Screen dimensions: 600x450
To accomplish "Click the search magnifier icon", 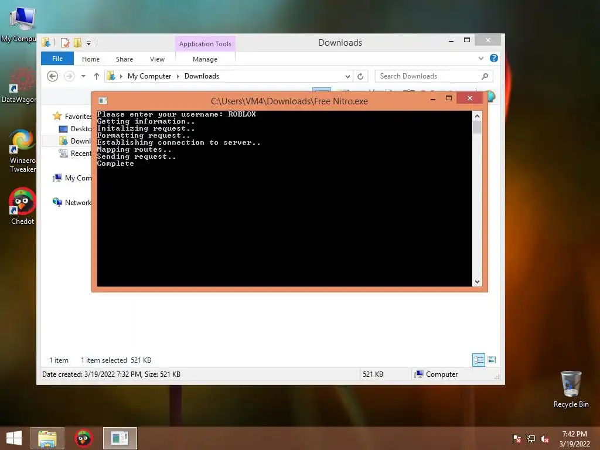I will pyautogui.click(x=485, y=76).
